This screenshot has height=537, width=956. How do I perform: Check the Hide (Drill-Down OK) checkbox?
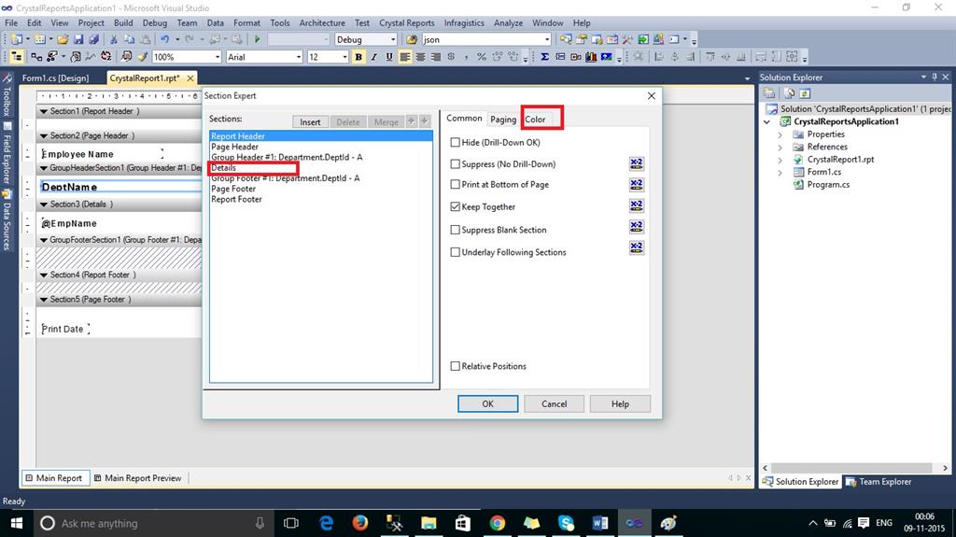(x=455, y=142)
